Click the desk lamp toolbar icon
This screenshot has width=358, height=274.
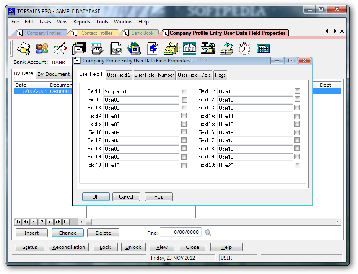pyautogui.click(x=226, y=48)
